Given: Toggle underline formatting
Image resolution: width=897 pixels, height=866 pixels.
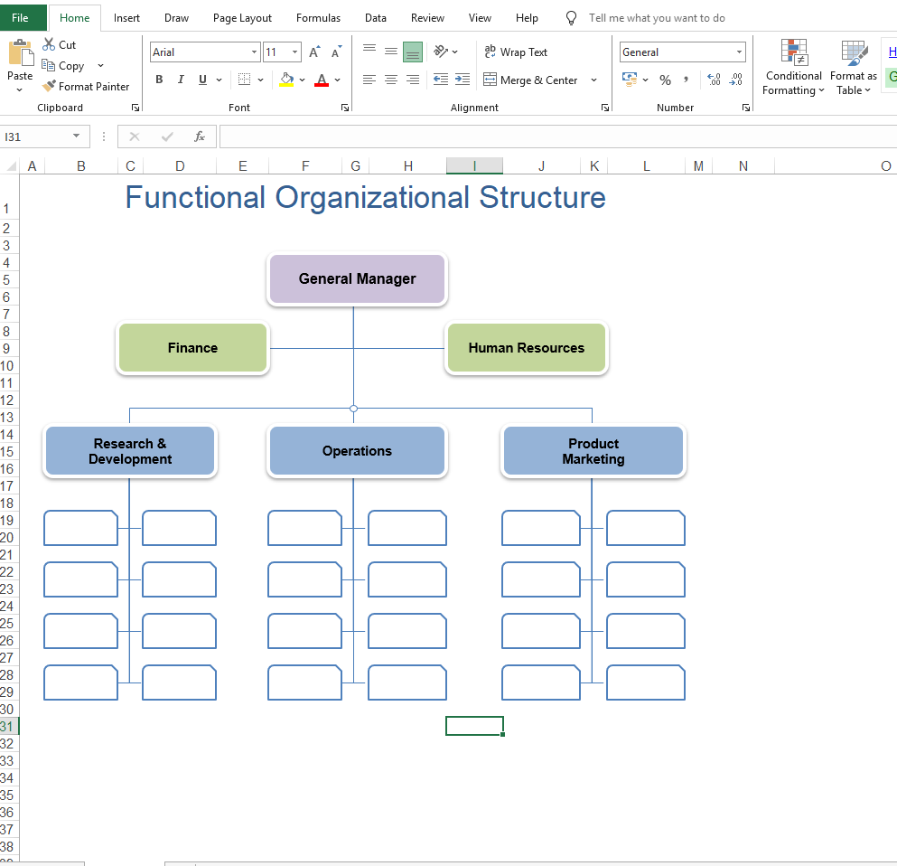Looking at the screenshot, I should 202,80.
